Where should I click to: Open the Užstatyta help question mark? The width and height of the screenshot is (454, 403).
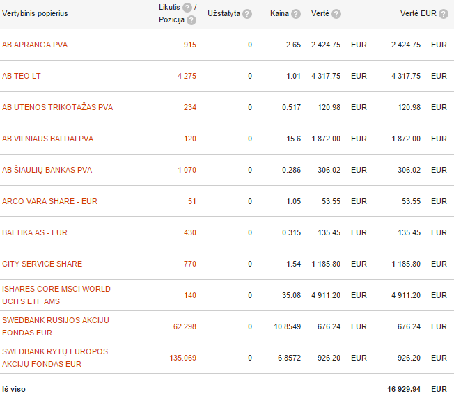pyautogui.click(x=247, y=14)
